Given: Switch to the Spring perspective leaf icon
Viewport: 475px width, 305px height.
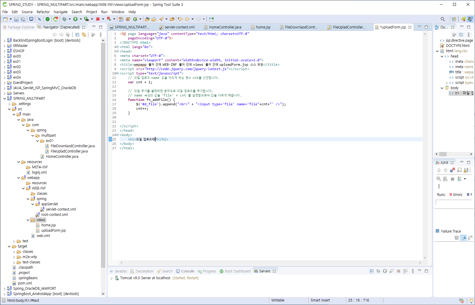Looking at the screenshot, I should 463,19.
